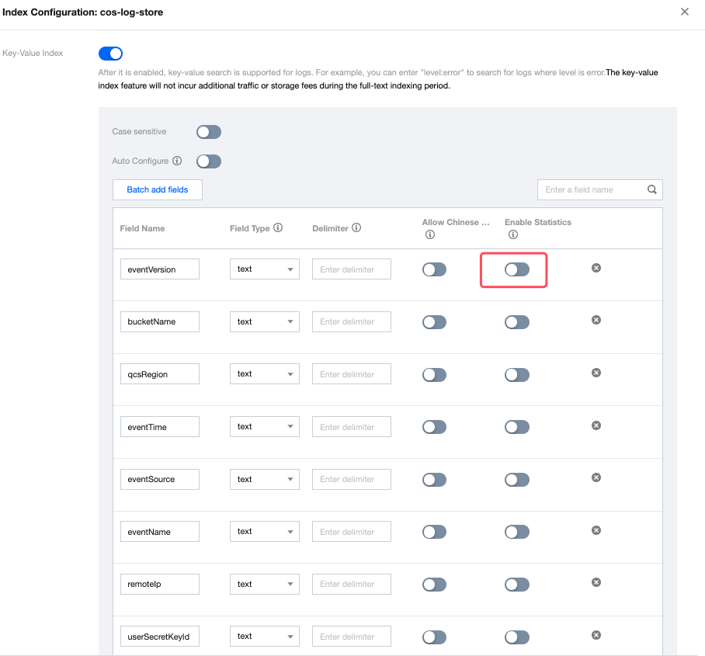This screenshot has width=705, height=656.
Task: Edit the userSecretKeyId field name box
Action: tap(159, 637)
